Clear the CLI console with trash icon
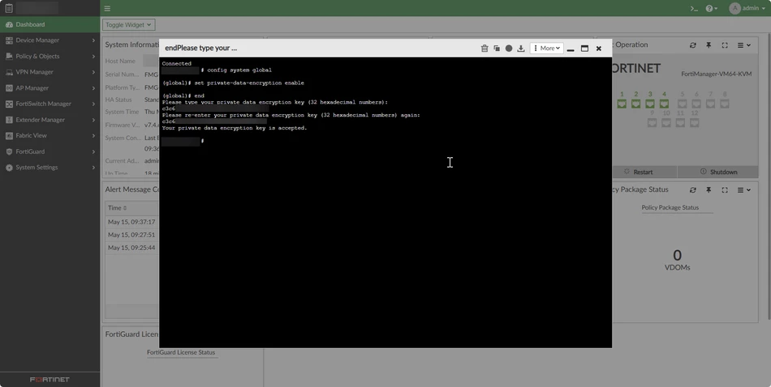 click(485, 48)
